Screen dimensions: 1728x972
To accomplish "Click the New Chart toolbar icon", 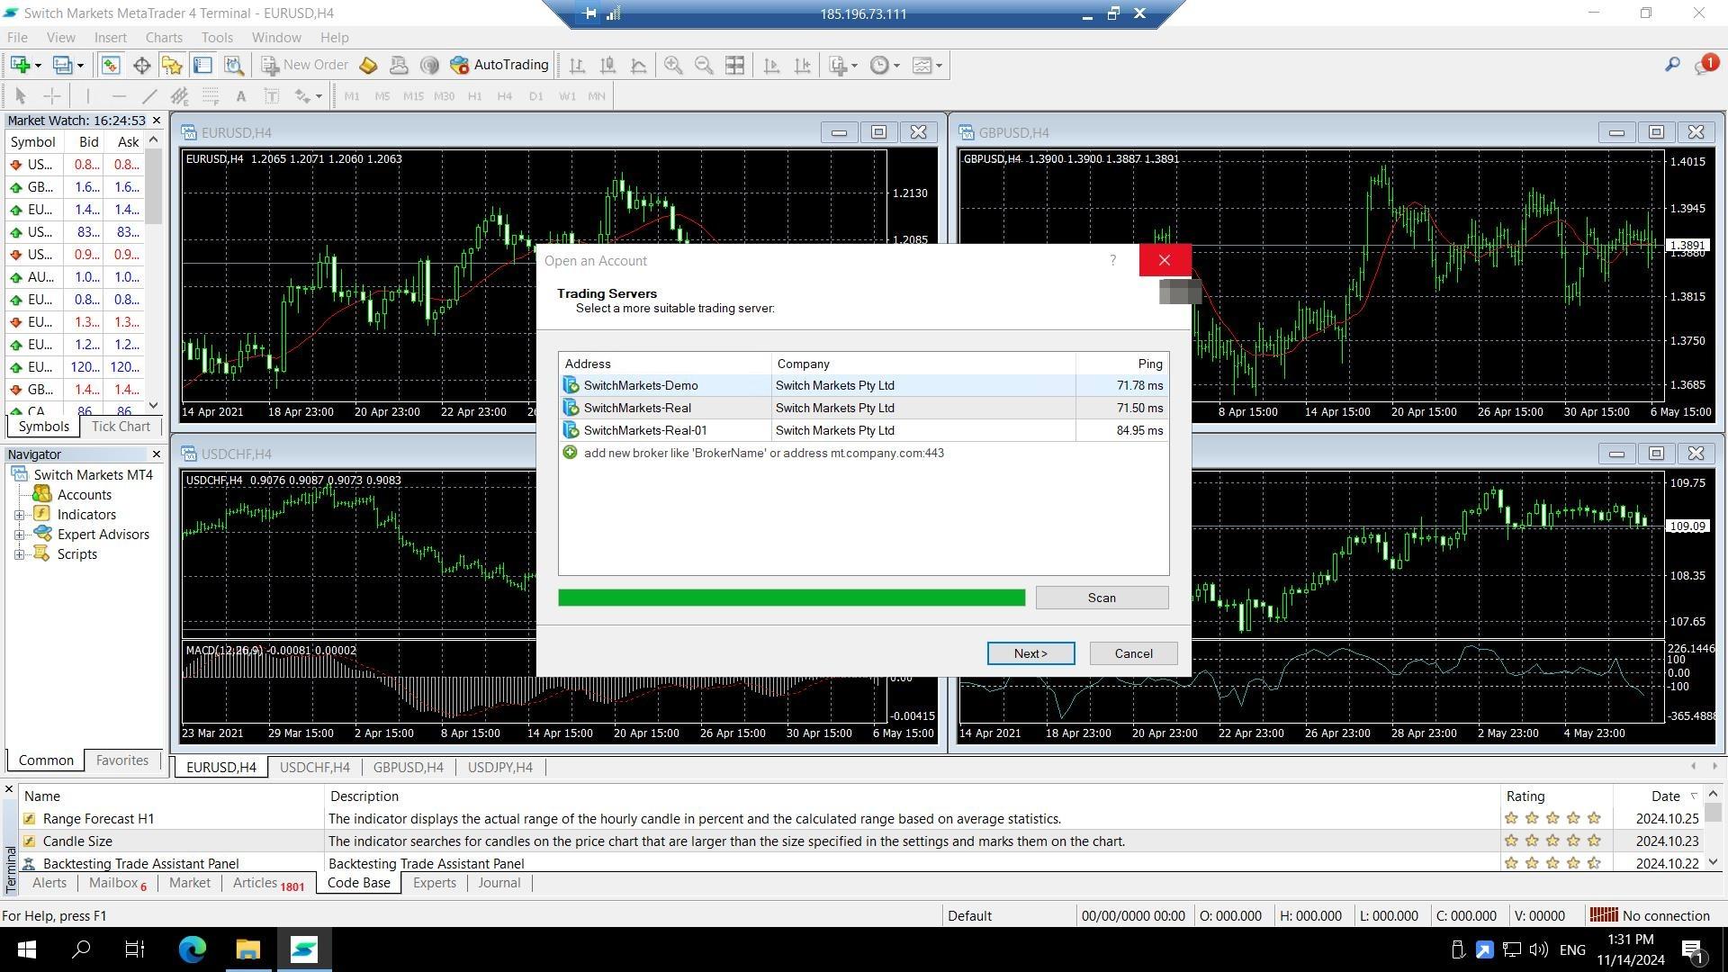I will 21,65.
